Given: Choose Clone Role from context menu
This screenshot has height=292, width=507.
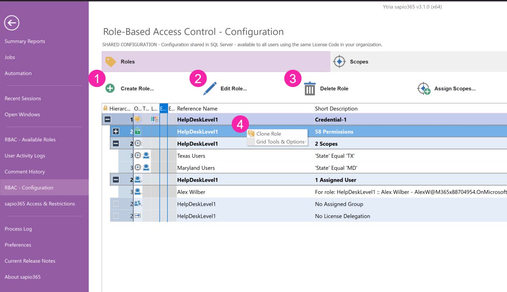Looking at the screenshot, I should pos(268,134).
